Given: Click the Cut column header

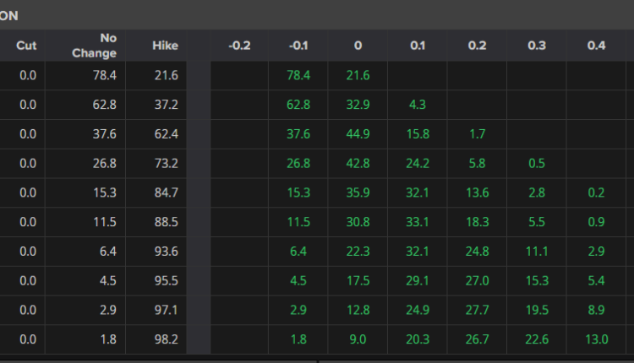Looking at the screenshot, I should click(26, 46).
